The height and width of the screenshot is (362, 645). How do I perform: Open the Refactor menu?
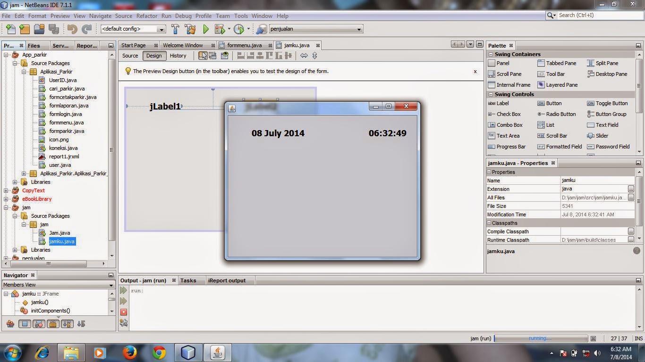click(147, 16)
